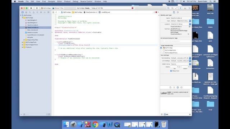Open the Debug menu
Viewport: 230px width, 129px height.
pyautogui.click(x=75, y=1)
